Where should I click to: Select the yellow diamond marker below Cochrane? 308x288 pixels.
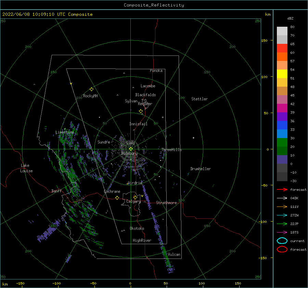tap(117, 198)
